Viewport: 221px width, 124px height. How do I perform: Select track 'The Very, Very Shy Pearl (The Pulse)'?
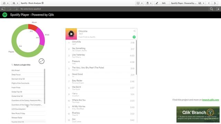pyautogui.click(x=101, y=69)
